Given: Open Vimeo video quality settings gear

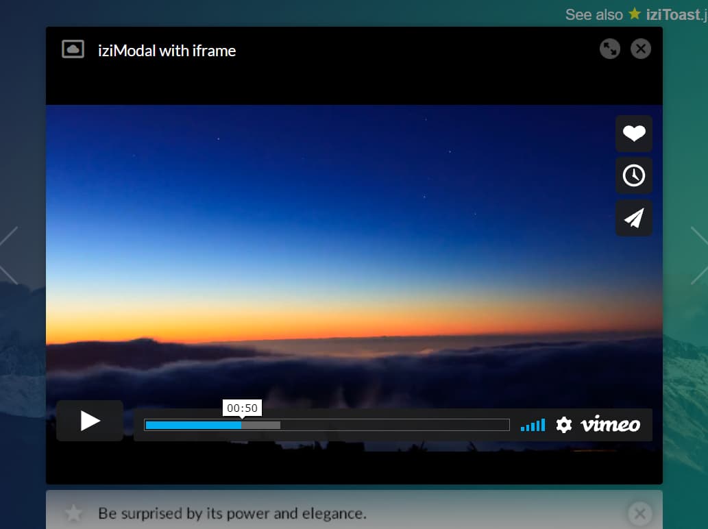Looking at the screenshot, I should tap(563, 425).
